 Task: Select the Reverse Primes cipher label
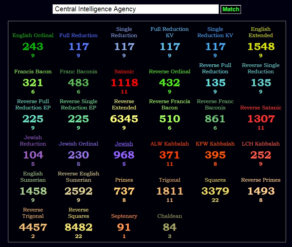coord(261,180)
